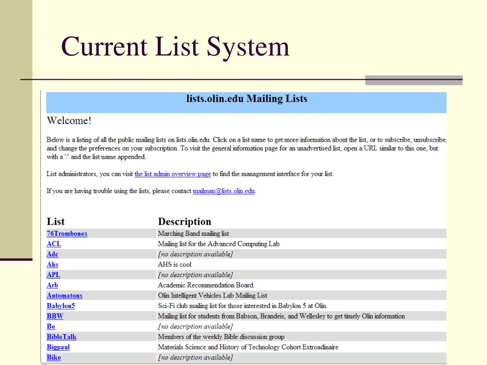Click '[no description available]' in the APL row
Screen dimensions: 487x365
pos(195,275)
